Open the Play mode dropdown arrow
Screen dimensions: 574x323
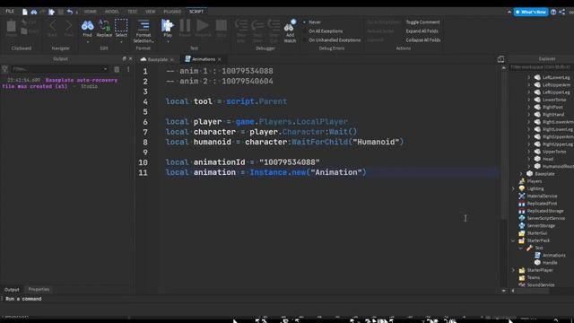click(x=168, y=42)
